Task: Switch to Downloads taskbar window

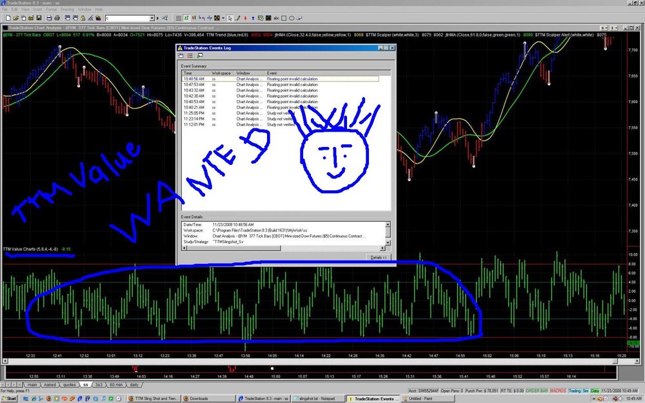Action: point(208,398)
